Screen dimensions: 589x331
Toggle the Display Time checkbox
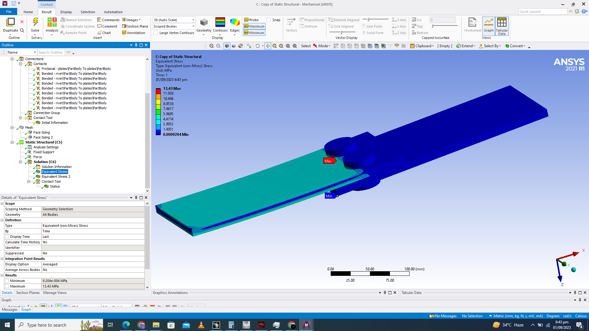(x=7, y=237)
